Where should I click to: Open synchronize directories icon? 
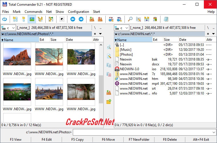(x=147, y=19)
